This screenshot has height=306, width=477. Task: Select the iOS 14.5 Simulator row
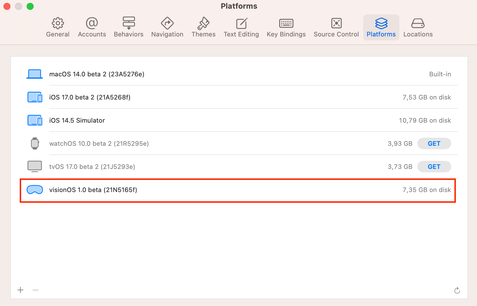pos(239,120)
